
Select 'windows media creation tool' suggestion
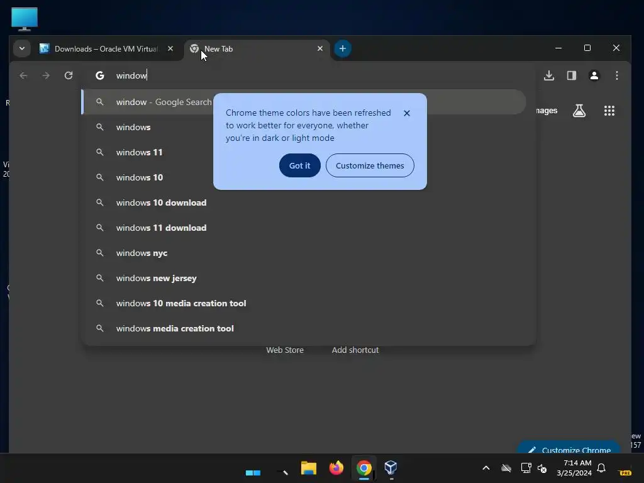[304, 328]
